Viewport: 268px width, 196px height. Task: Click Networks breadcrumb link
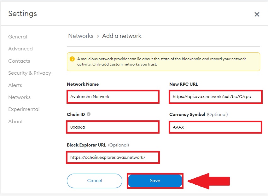point(81,36)
